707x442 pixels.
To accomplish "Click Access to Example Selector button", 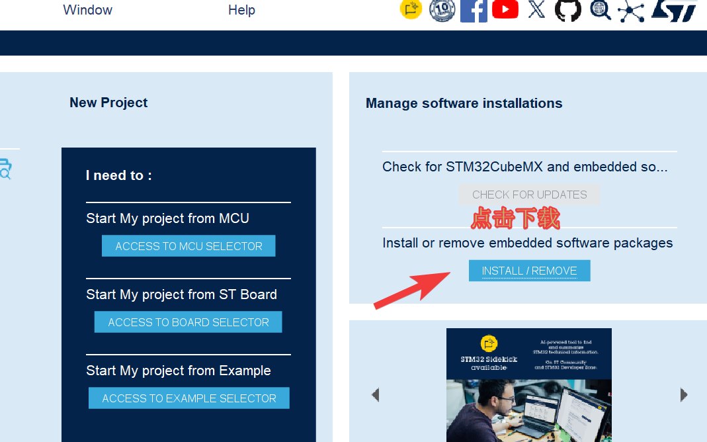I will pos(189,398).
